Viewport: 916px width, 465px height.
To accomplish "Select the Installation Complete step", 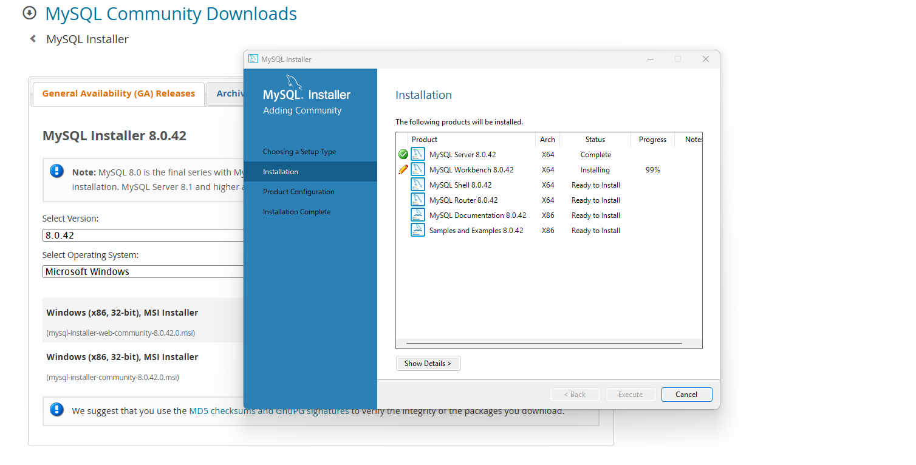I will pos(297,212).
